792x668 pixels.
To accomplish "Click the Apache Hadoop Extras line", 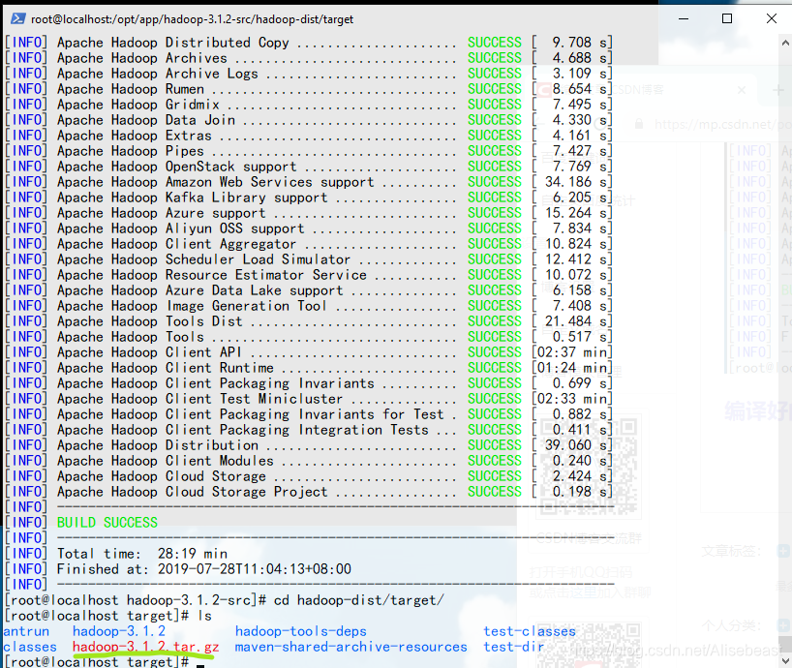I will click(x=308, y=136).
